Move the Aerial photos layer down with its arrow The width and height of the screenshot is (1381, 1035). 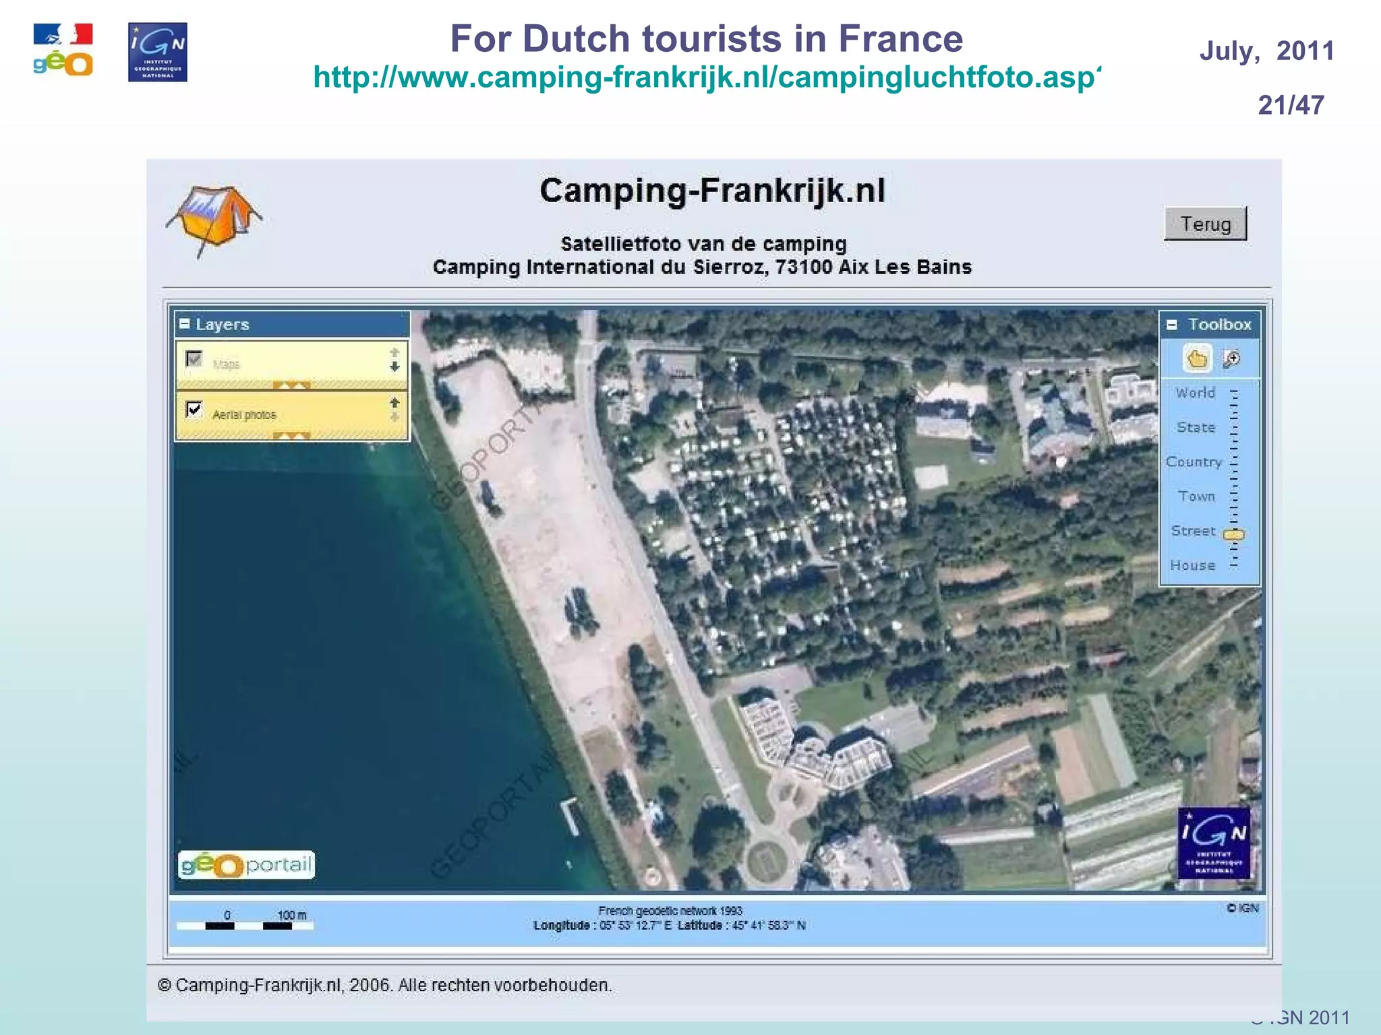coord(395,418)
